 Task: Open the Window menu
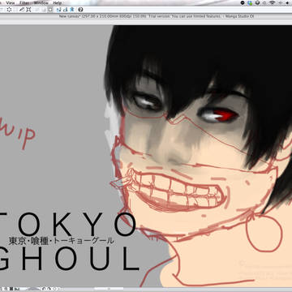tap(41, 2)
